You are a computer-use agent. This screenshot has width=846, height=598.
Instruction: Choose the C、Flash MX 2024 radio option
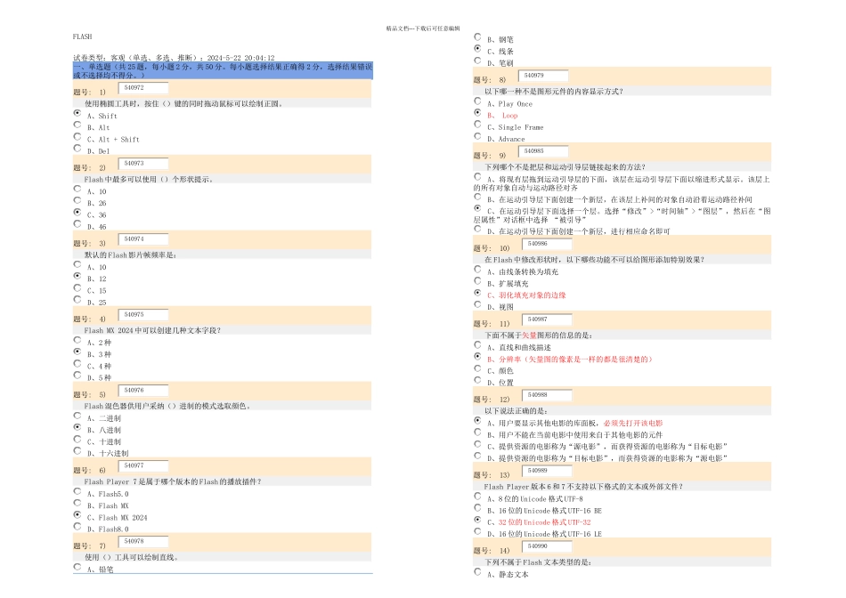pos(77,514)
